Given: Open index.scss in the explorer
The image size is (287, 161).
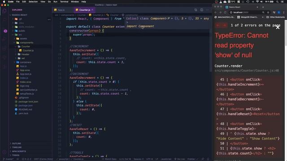Looking at the screenshot, I should click(26, 82).
